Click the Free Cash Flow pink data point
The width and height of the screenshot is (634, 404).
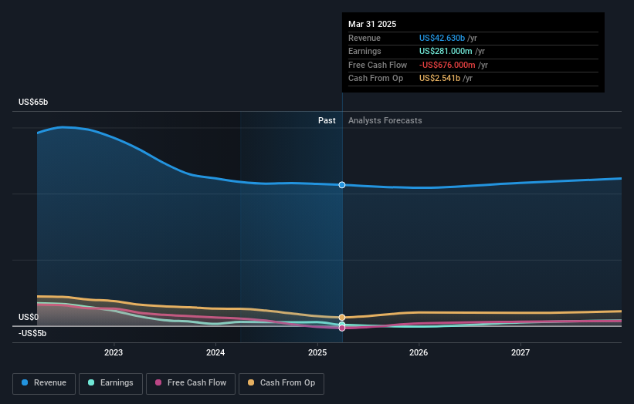pos(342,328)
